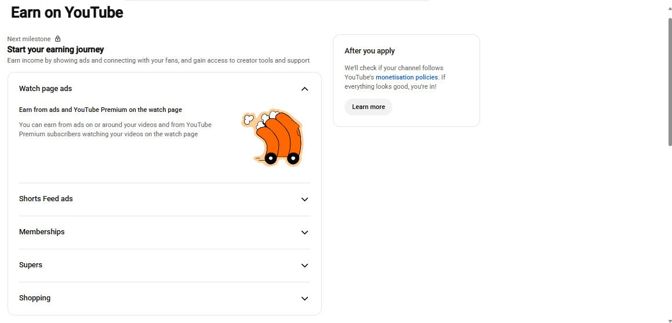Click the After you apply heading

[369, 50]
